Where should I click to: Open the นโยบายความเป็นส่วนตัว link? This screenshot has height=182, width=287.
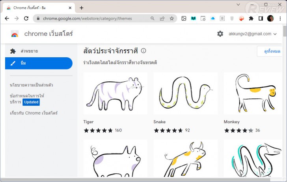[32, 85]
